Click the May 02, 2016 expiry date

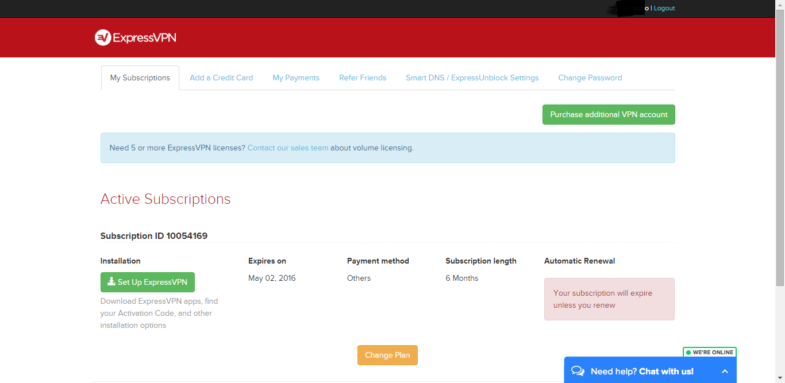272,278
